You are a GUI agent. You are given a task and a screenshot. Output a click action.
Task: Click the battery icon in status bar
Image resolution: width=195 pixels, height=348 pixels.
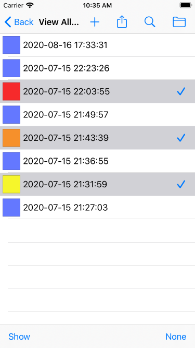(x=185, y=5)
